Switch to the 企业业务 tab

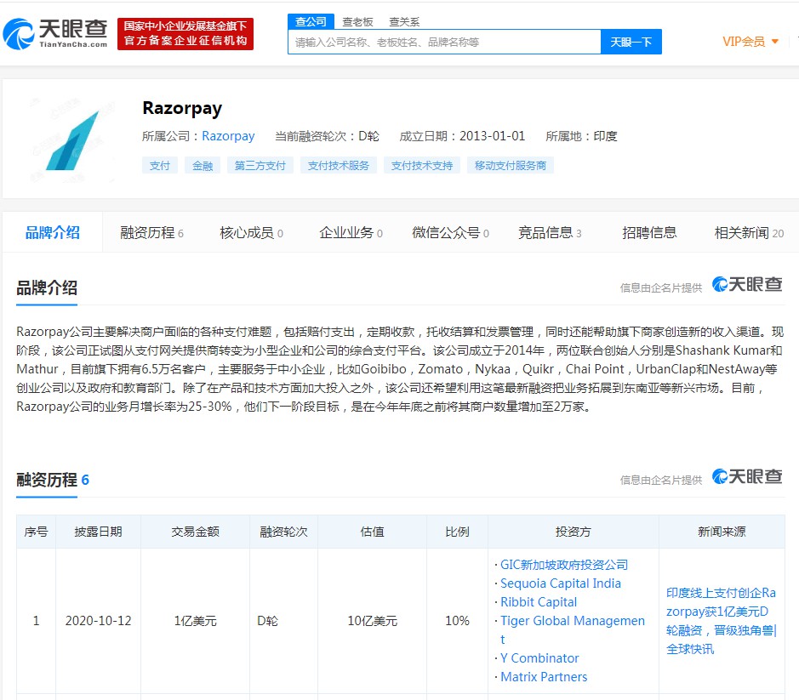[x=351, y=233]
